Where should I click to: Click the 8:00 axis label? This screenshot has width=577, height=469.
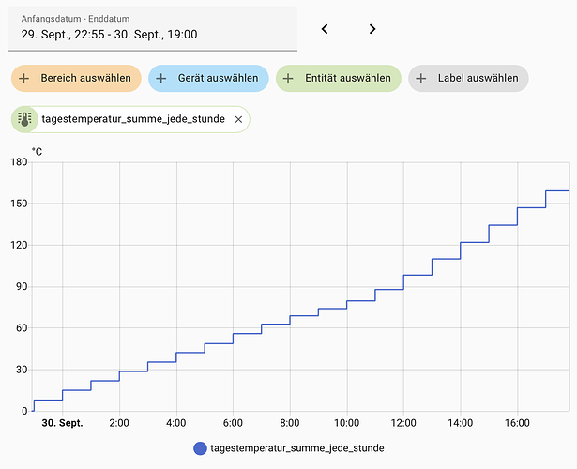pyautogui.click(x=290, y=423)
